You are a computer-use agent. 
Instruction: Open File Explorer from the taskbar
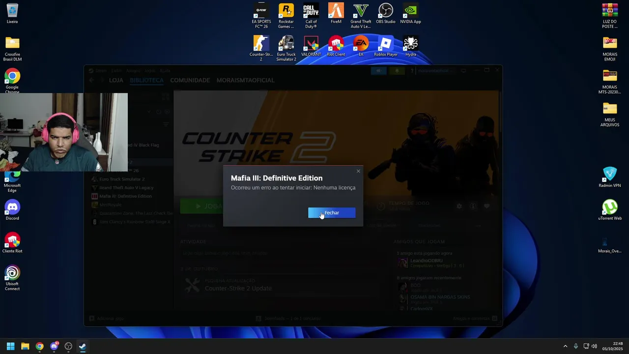point(25,346)
